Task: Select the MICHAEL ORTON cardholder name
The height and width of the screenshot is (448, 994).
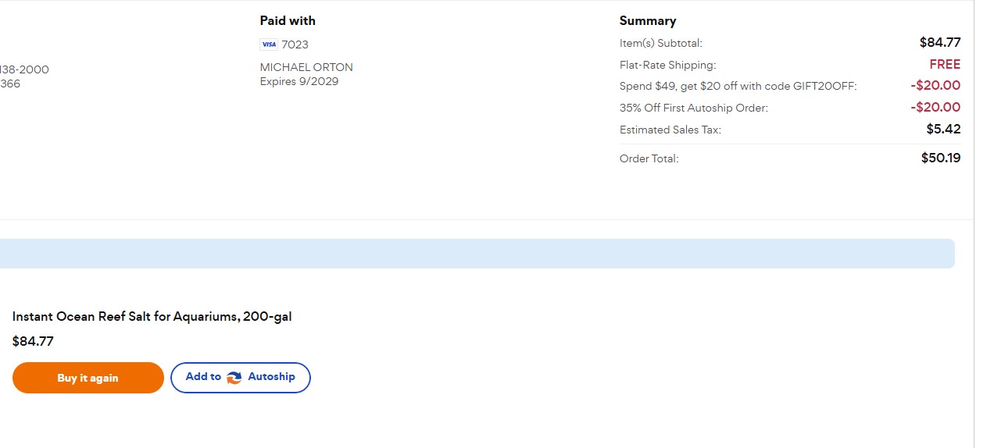Action: click(306, 68)
